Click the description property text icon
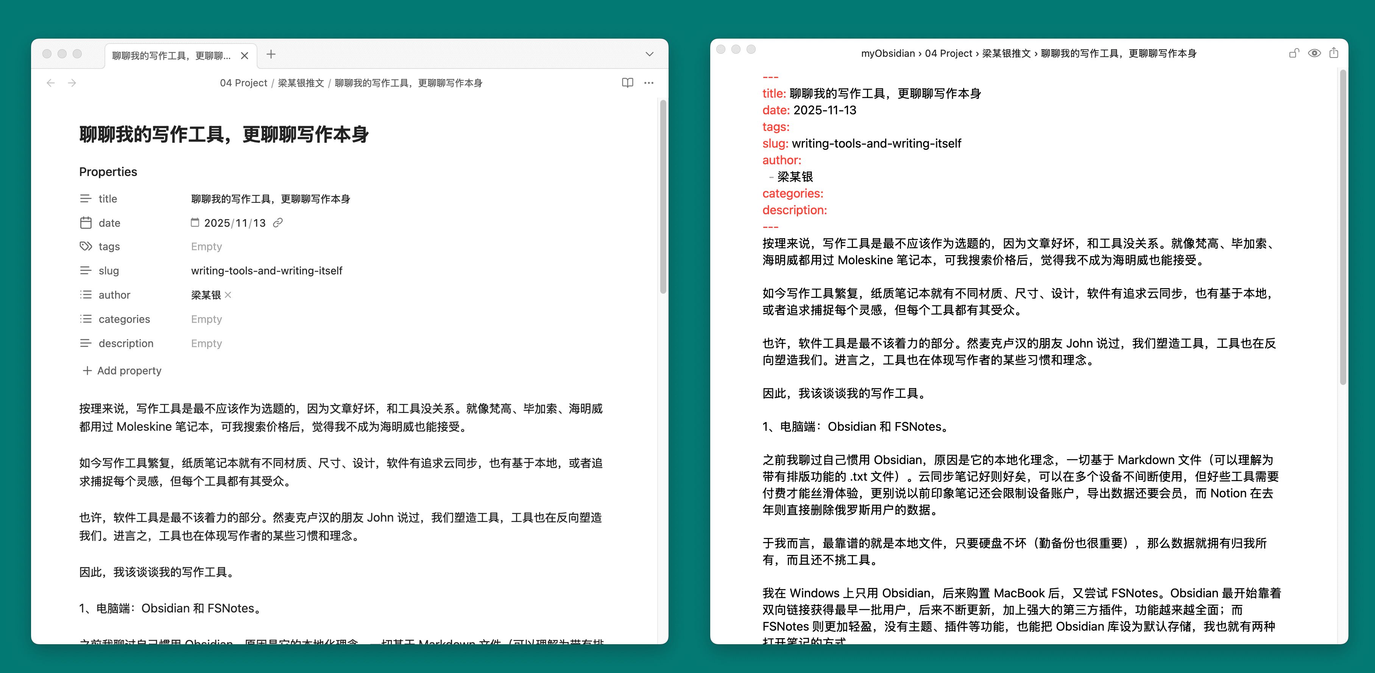 (x=86, y=343)
